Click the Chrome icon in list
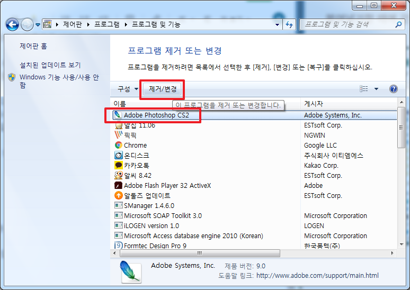The width and height of the screenshot is (410, 290). [x=119, y=145]
